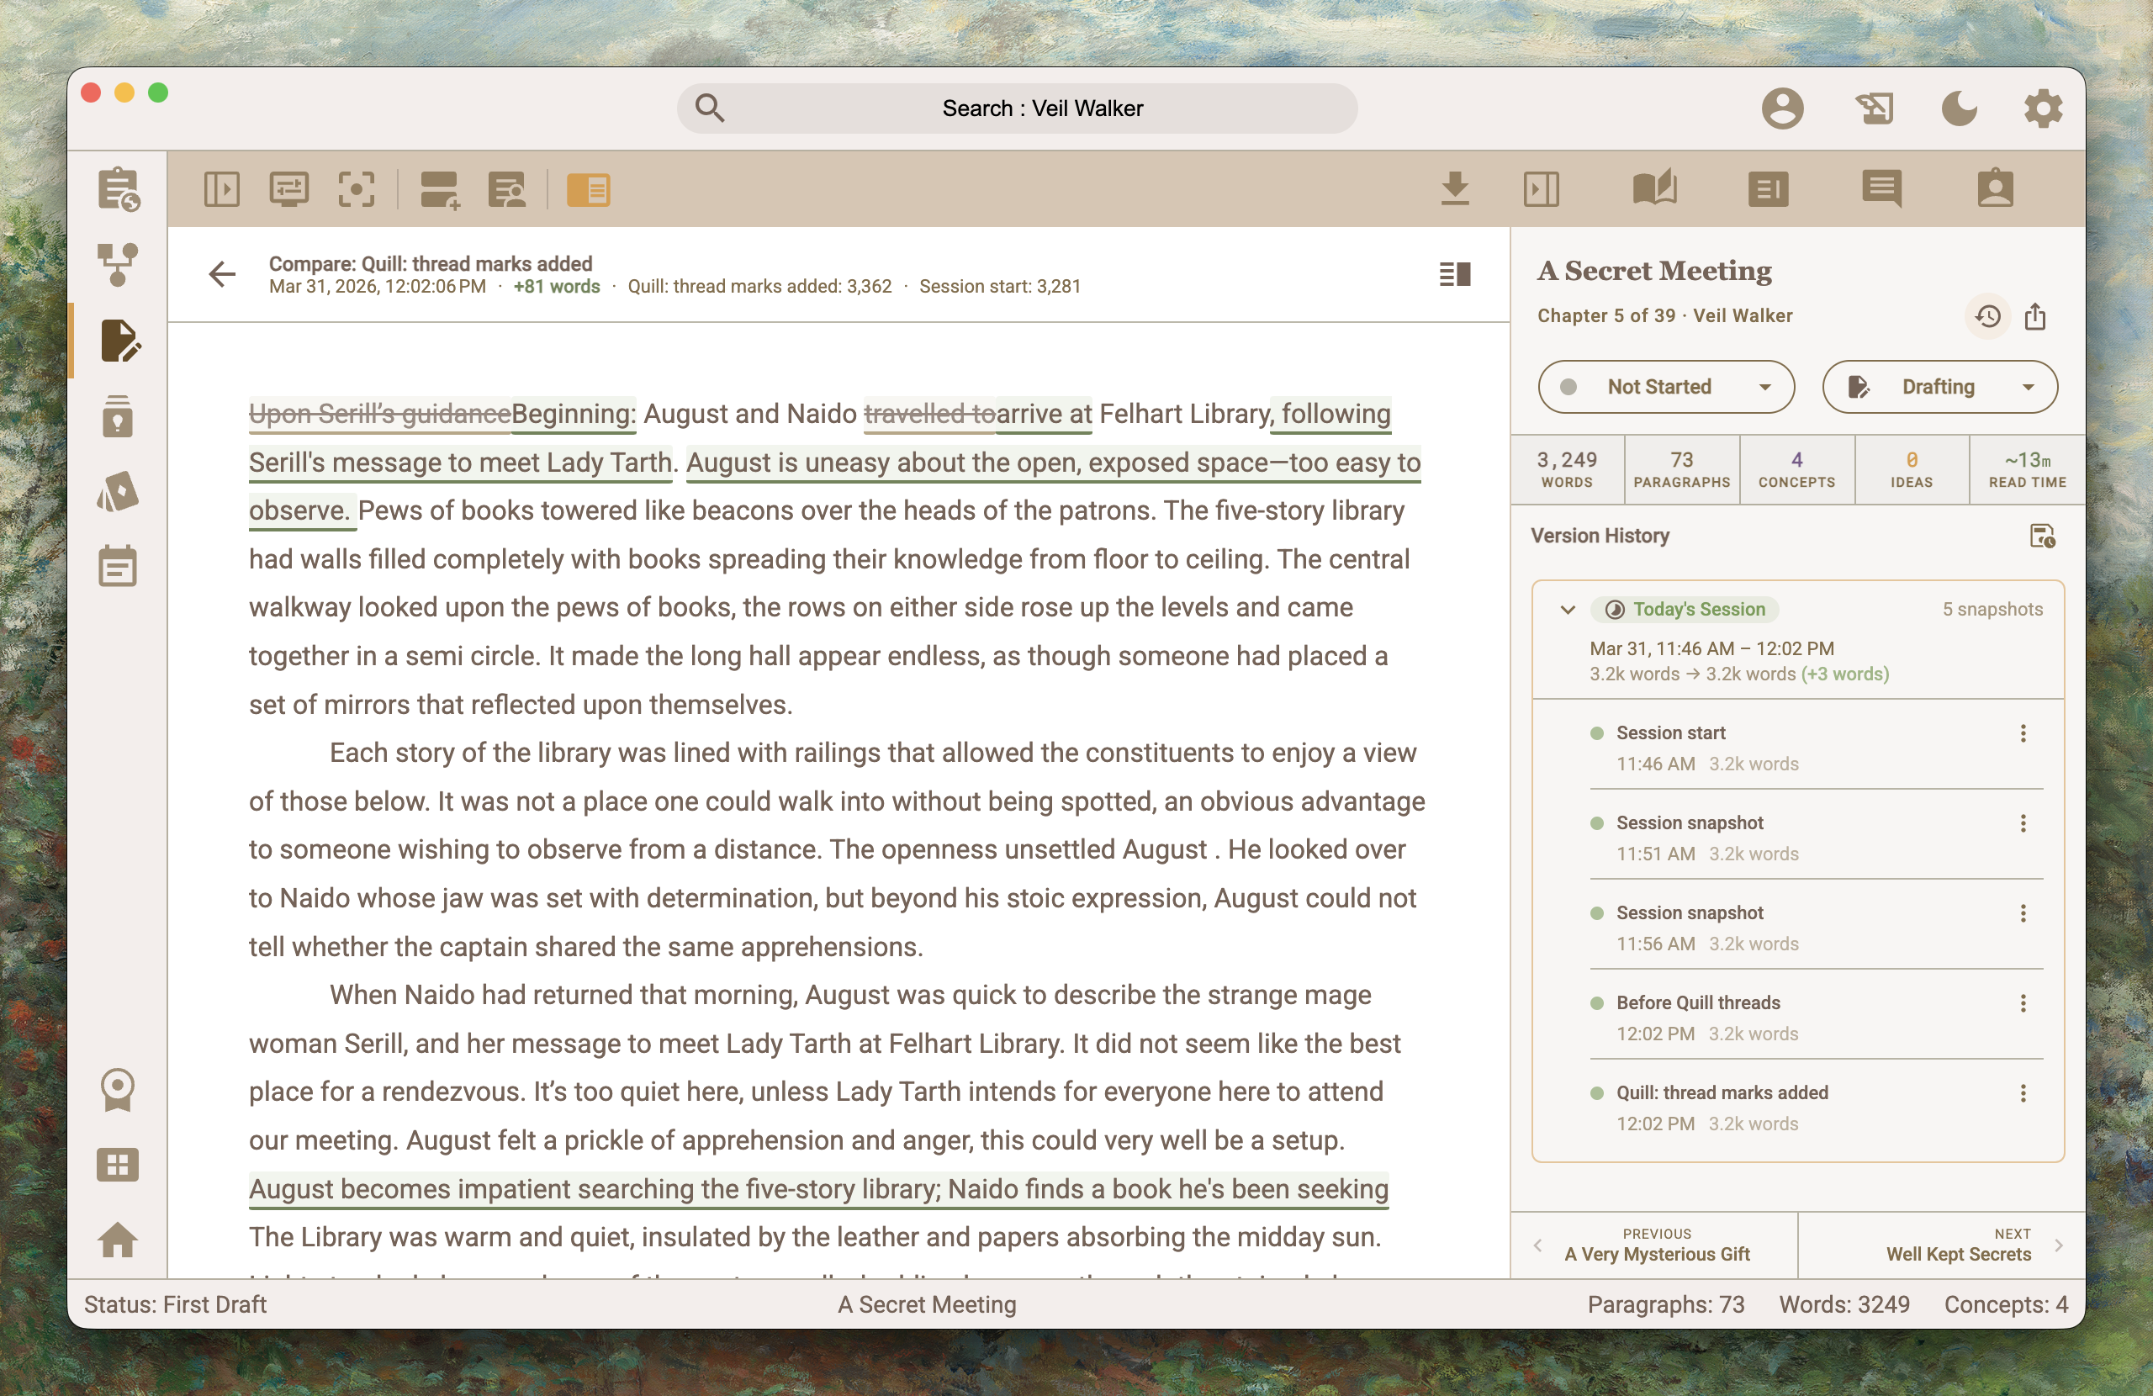Open options for the Session start snapshot

point(2023,733)
